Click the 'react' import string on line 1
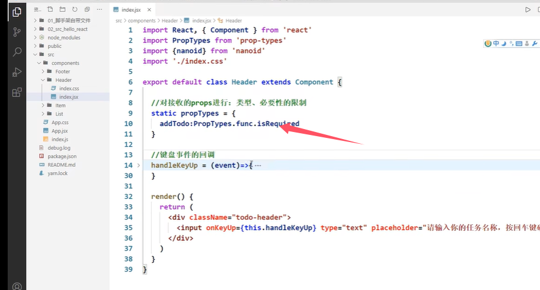 point(297,30)
